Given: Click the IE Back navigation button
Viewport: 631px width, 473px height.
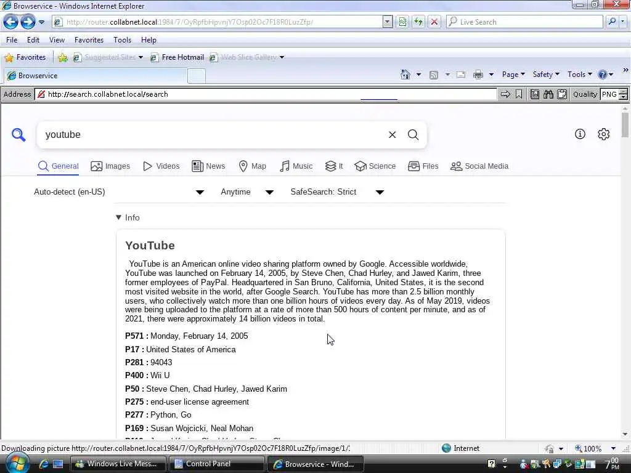Looking at the screenshot, I should 10,22.
